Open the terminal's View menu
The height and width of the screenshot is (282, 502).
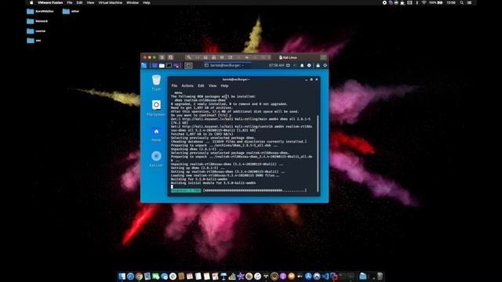(x=213, y=85)
